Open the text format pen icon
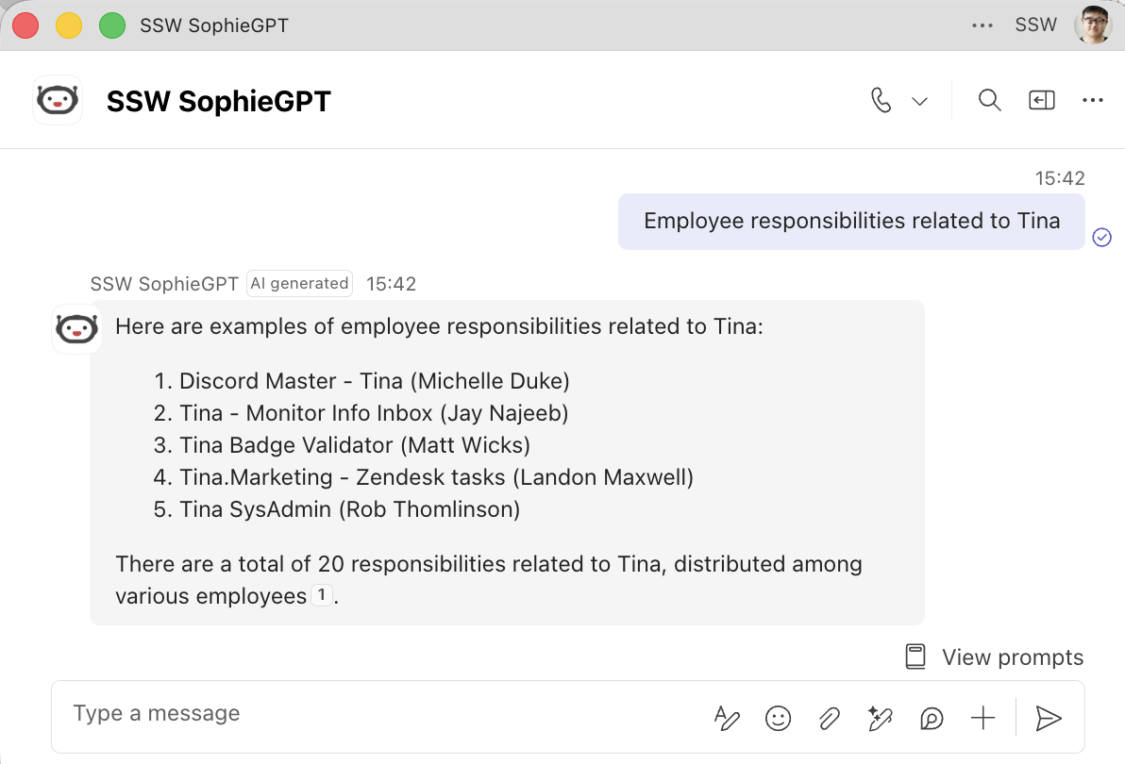1125x764 pixels. (x=726, y=718)
